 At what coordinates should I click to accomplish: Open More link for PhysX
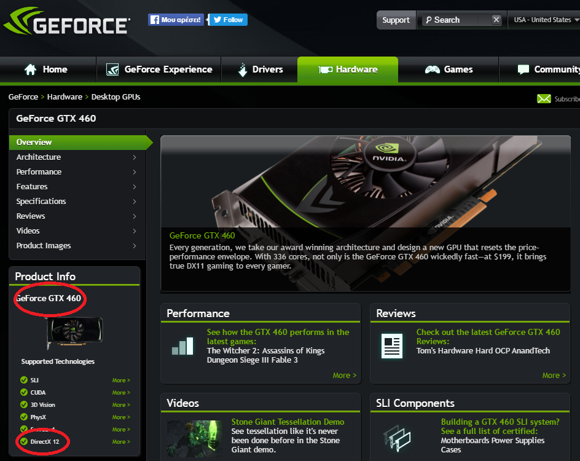click(121, 417)
